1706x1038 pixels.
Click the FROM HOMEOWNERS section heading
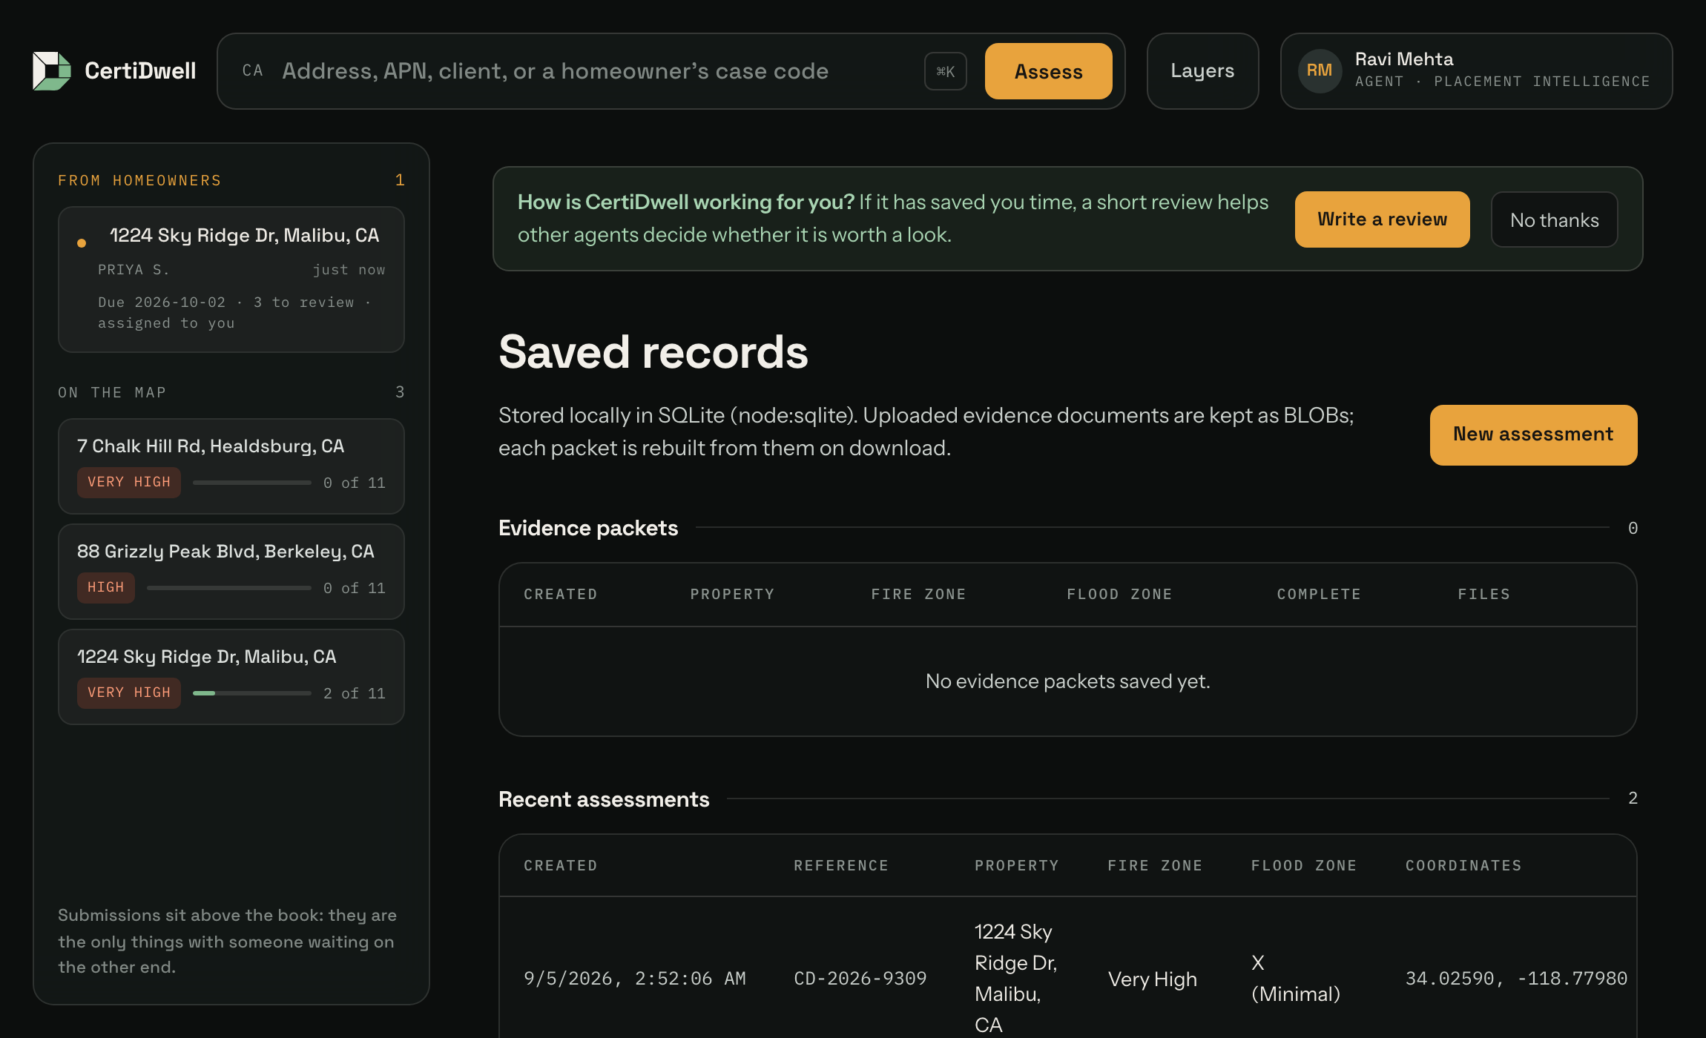coord(139,181)
